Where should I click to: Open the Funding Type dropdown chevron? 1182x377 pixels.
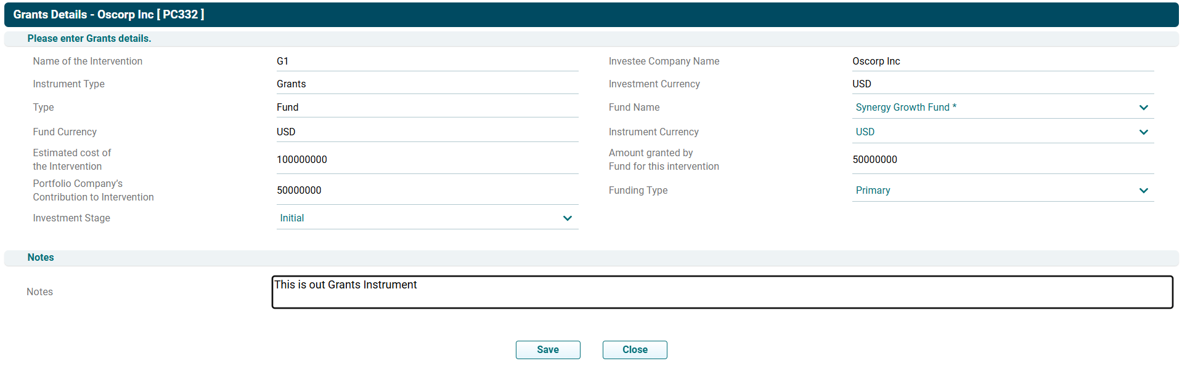point(1143,191)
